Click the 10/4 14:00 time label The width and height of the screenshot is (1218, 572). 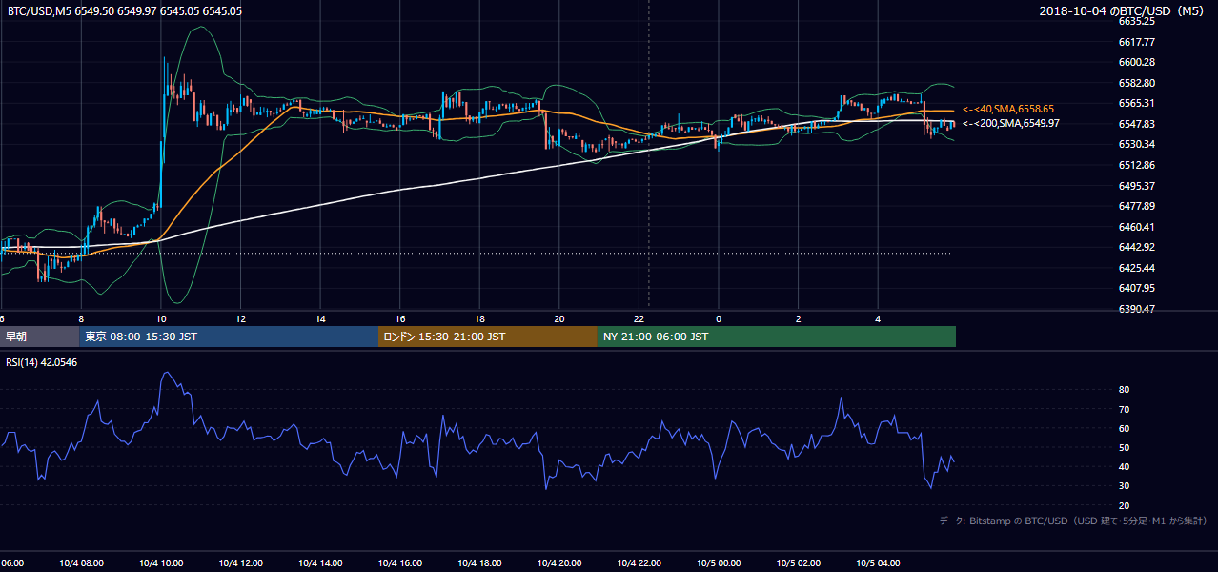pyautogui.click(x=320, y=563)
